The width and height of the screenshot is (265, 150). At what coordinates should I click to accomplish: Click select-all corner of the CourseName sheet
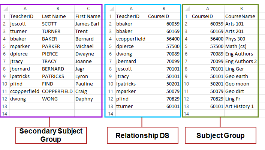point(187,9)
